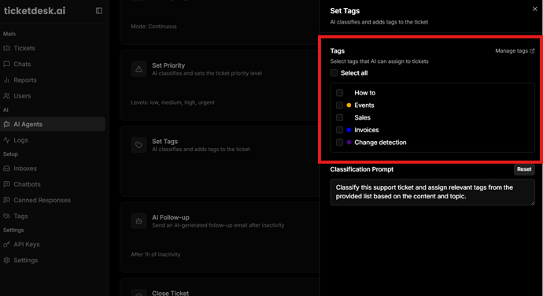Click the Settings gear icon
This screenshot has width=543, height=296.
pos(6,261)
